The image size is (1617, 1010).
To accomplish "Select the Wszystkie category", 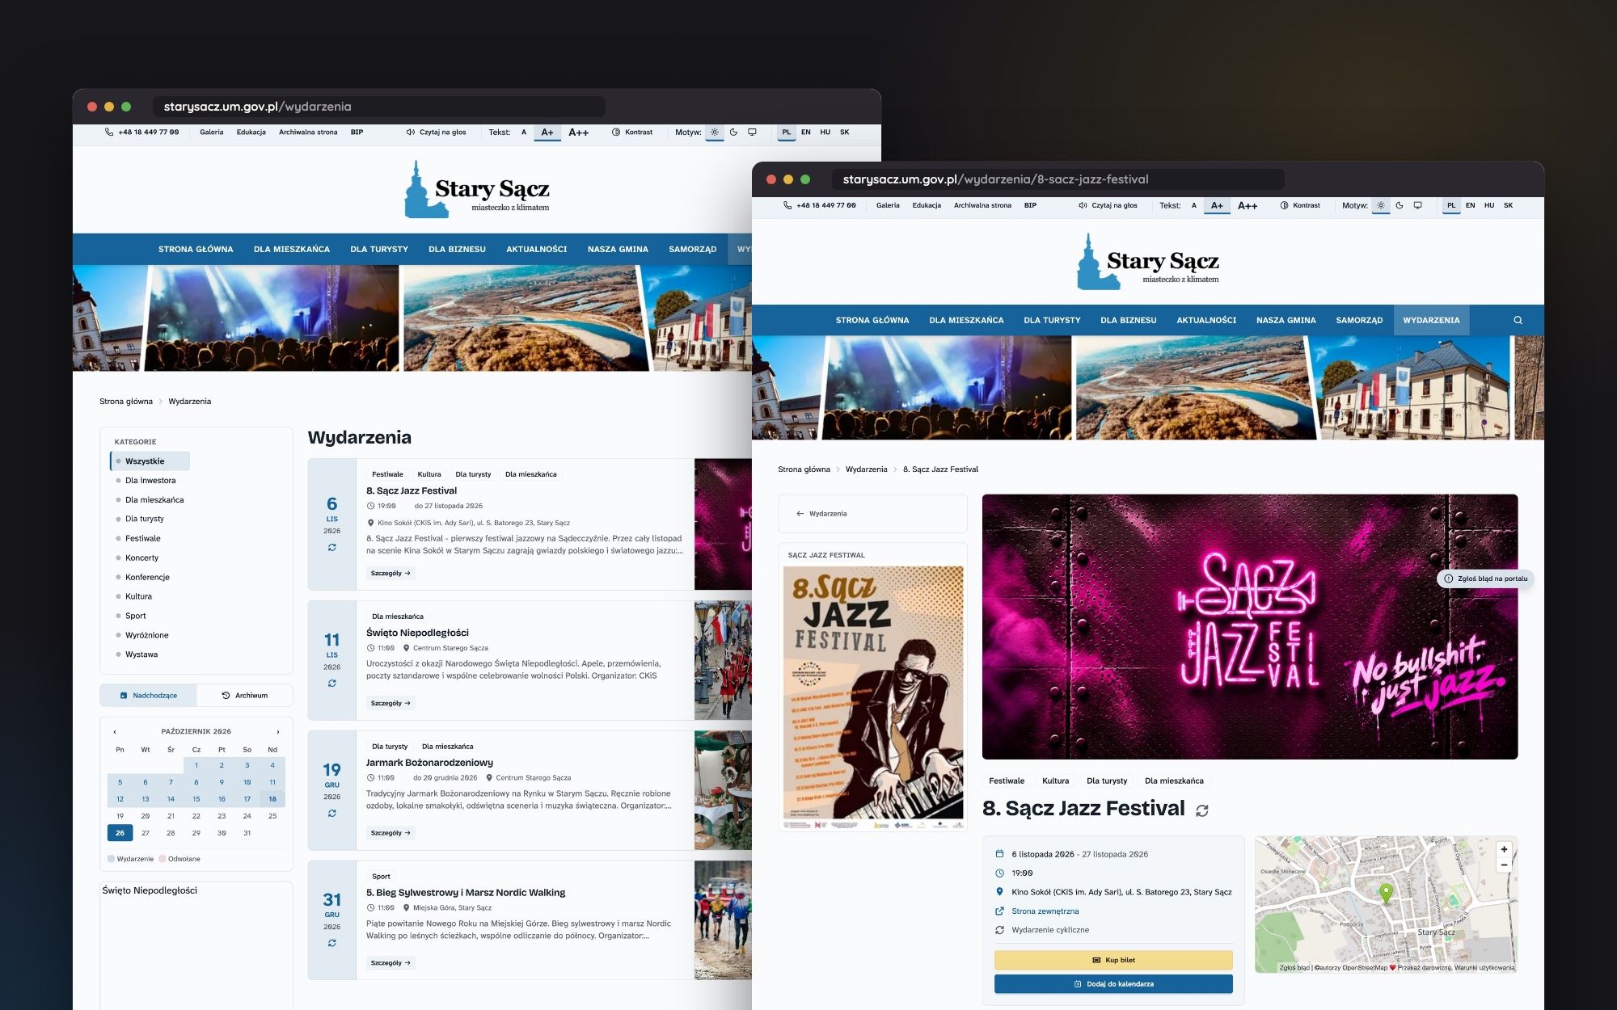I will [x=150, y=461].
